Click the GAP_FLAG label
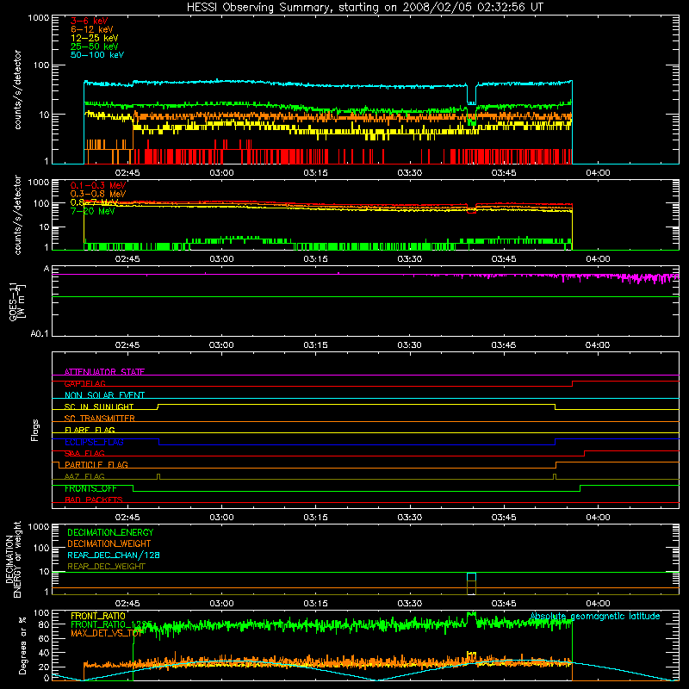The width and height of the screenshot is (689, 689). coord(84,383)
